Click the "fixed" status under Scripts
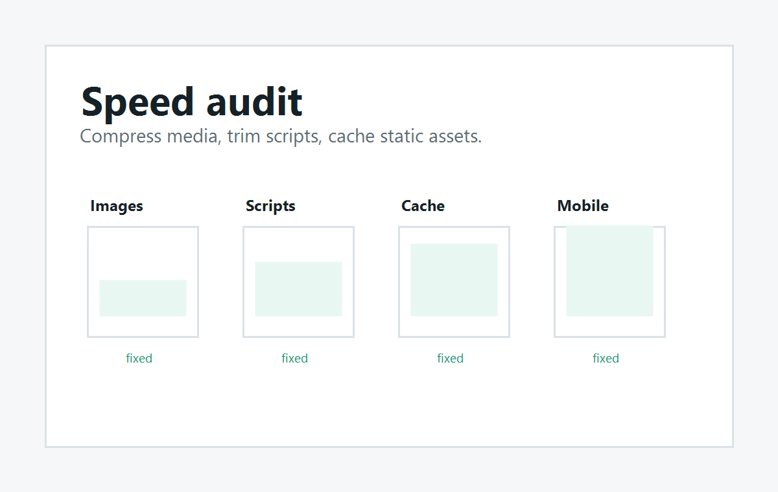The height and width of the screenshot is (492, 778). [295, 358]
